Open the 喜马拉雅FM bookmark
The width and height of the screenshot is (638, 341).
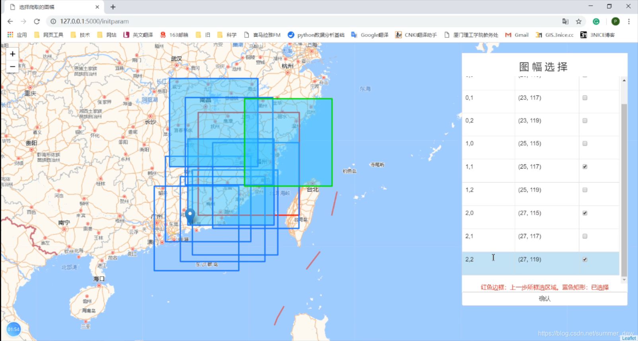pyautogui.click(x=262, y=35)
